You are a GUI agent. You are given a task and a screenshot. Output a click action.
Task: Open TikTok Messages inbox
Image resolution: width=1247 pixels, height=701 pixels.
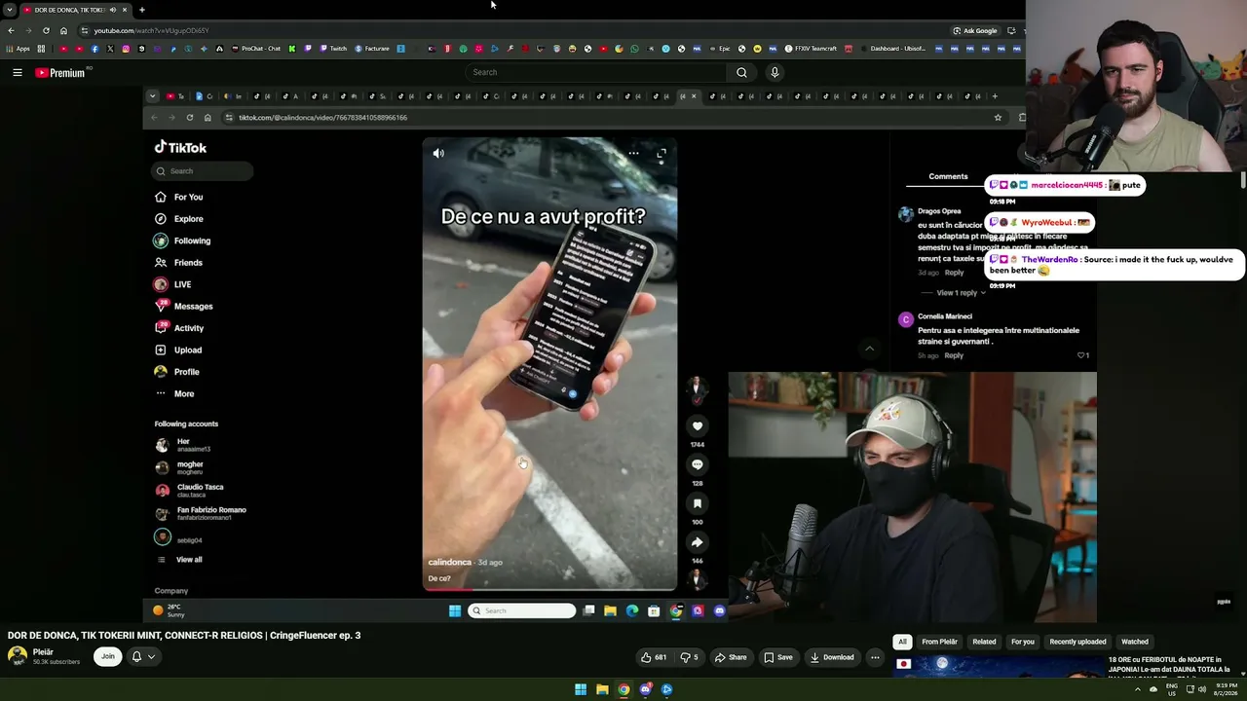(183, 307)
